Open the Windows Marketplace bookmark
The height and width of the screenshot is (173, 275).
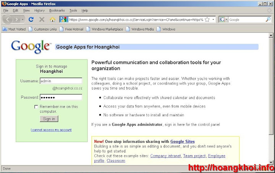coord(105,29)
